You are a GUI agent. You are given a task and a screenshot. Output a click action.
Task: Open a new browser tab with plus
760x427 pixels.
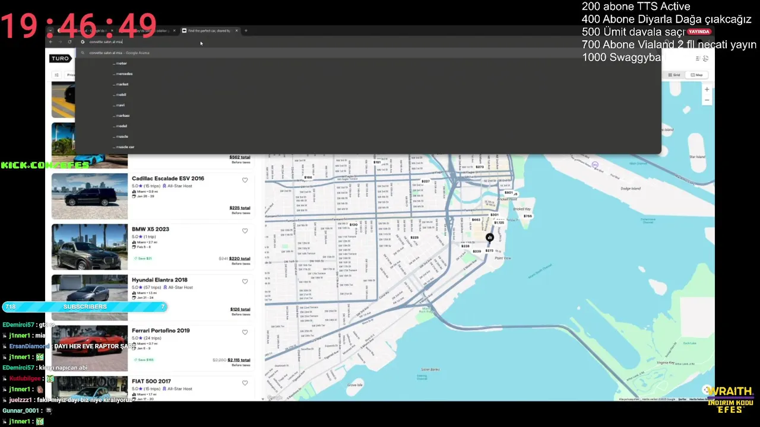pyautogui.click(x=246, y=31)
